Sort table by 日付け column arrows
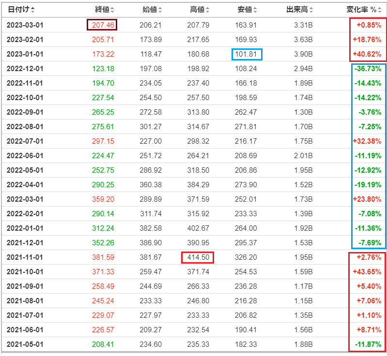 click(x=33, y=10)
